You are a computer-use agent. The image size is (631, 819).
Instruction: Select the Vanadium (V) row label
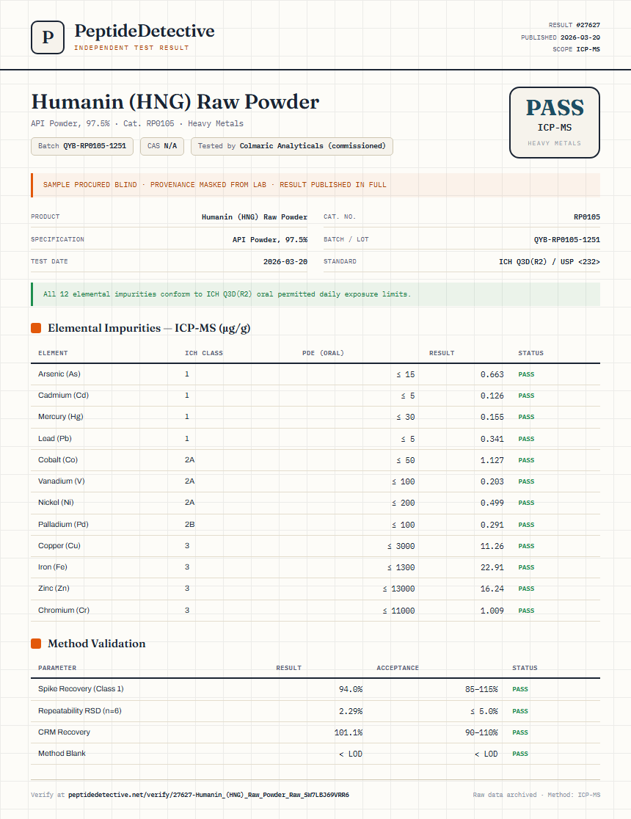[61, 481]
